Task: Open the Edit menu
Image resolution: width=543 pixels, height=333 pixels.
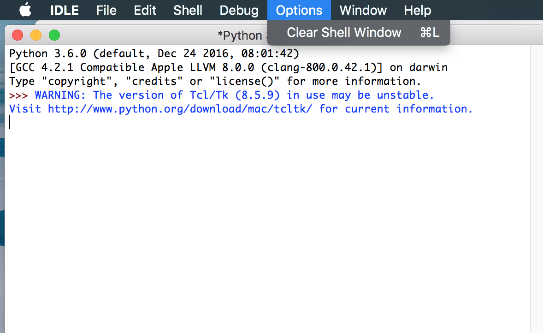Action: pyautogui.click(x=145, y=10)
